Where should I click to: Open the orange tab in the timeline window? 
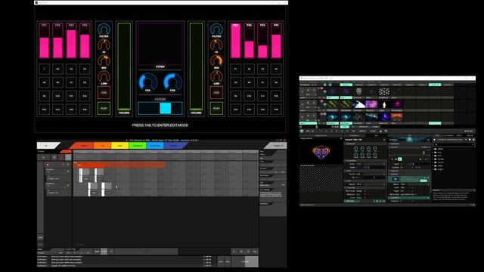click(102, 145)
